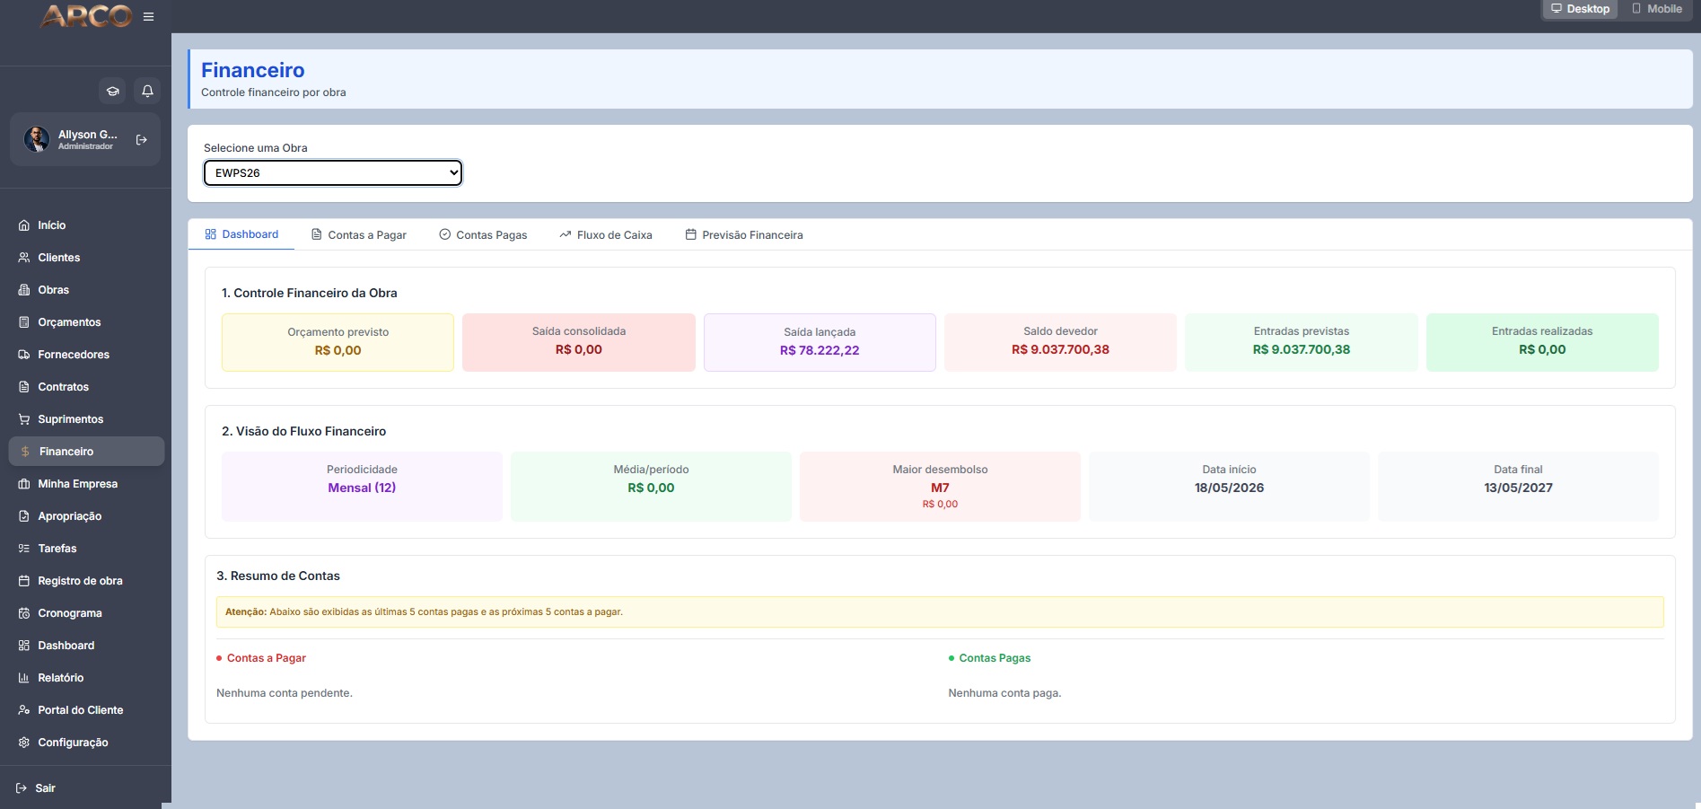Image resolution: width=1701 pixels, height=809 pixels.
Task: Click the Saída lançada R$ 78.222,22 card
Action: [820, 342]
